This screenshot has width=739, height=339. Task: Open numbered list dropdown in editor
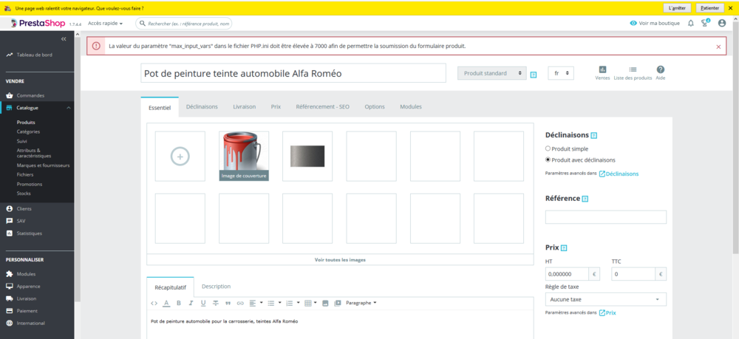click(293, 304)
